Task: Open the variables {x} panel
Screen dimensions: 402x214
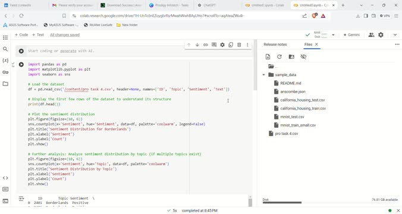Action: pos(5,61)
